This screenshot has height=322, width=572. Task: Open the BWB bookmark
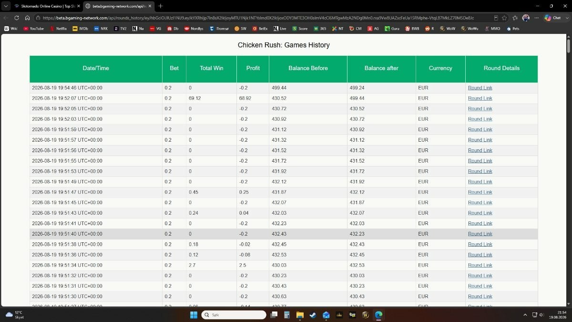(412, 29)
